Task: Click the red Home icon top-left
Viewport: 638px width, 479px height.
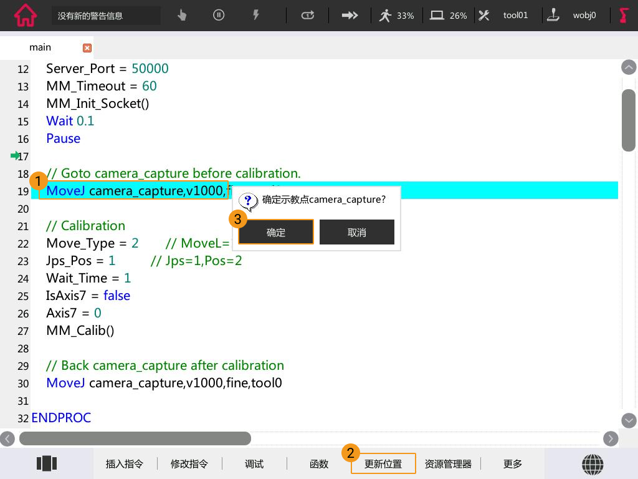Action: [x=25, y=15]
